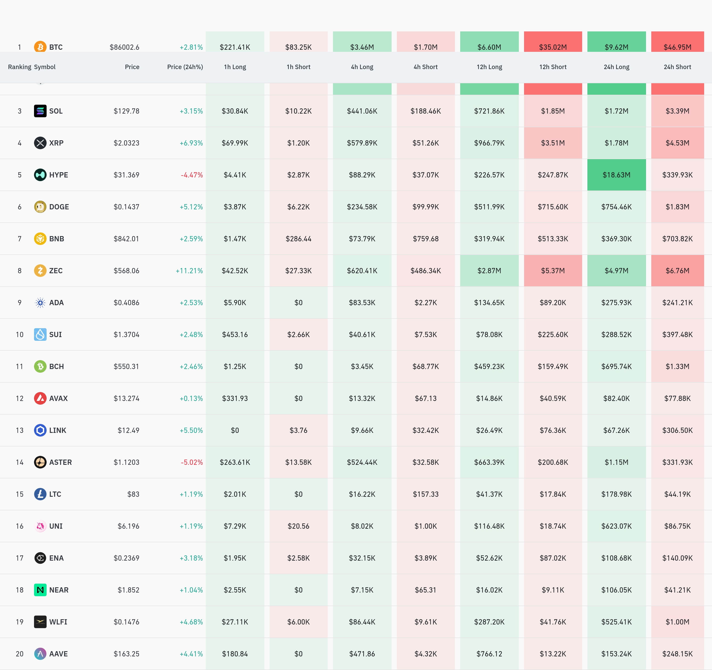Click the DOGE coin icon
Viewport: 712px width, 670px height.
[x=40, y=206]
